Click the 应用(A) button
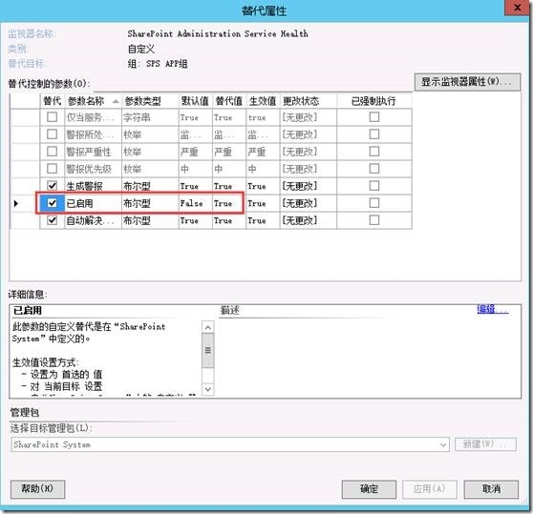 (429, 489)
